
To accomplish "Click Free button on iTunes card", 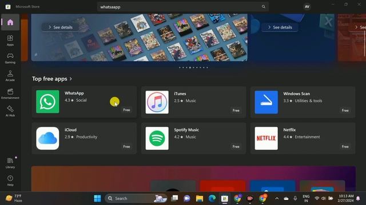I will [236, 110].
